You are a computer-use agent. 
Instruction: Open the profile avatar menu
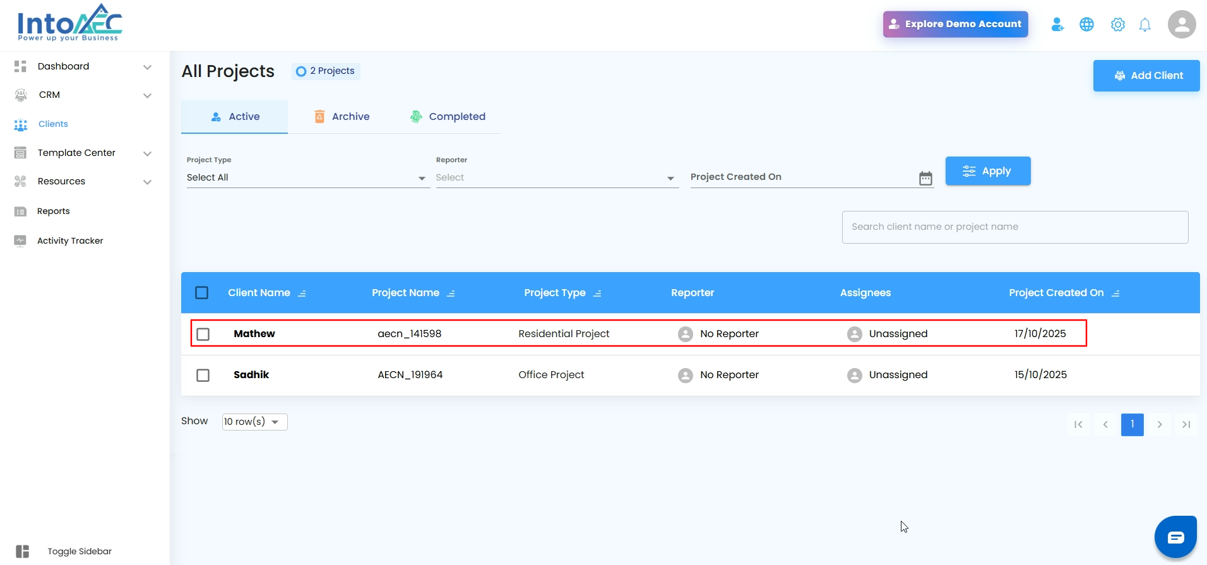[1181, 25]
